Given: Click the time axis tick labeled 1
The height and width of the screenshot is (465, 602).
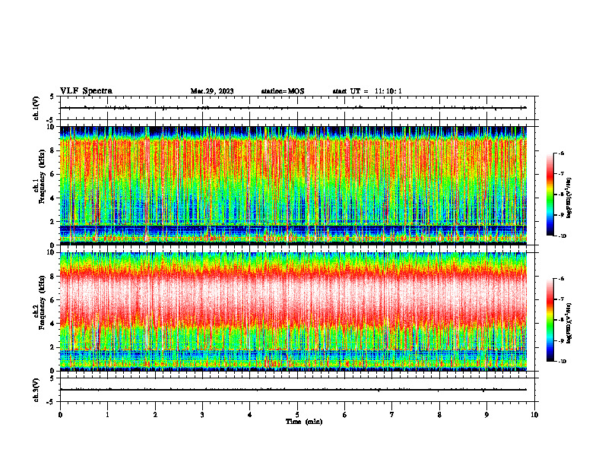Looking at the screenshot, I should click(107, 415).
